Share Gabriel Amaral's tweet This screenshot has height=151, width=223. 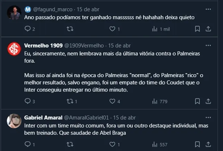point(208,144)
